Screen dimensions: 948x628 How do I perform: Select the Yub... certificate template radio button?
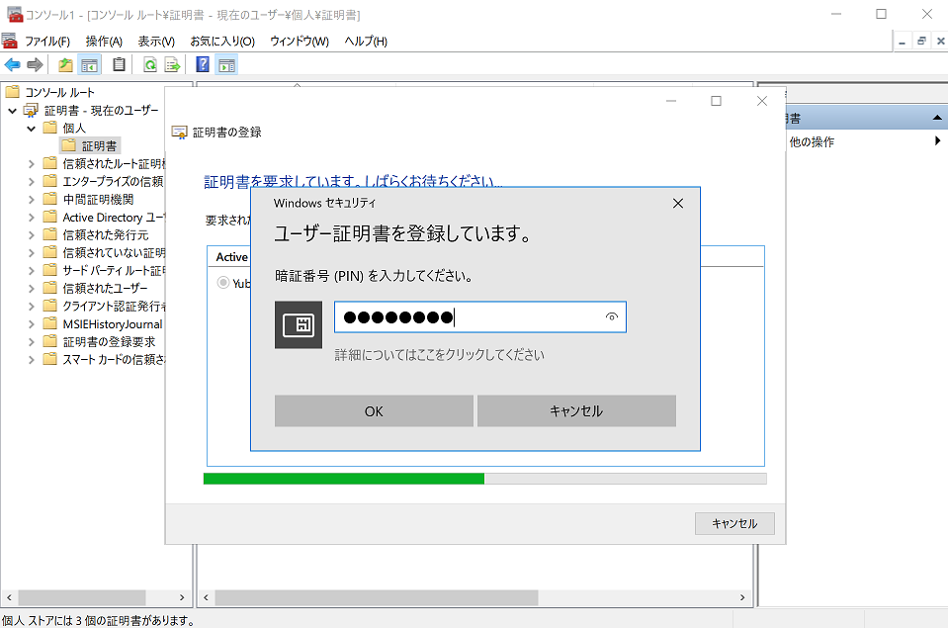pos(222,283)
